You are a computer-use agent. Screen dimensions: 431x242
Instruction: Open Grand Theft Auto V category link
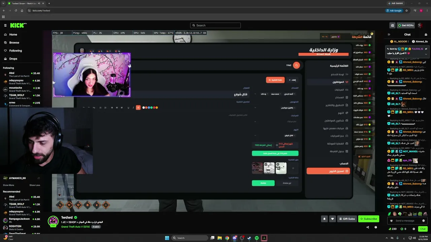click(75, 227)
